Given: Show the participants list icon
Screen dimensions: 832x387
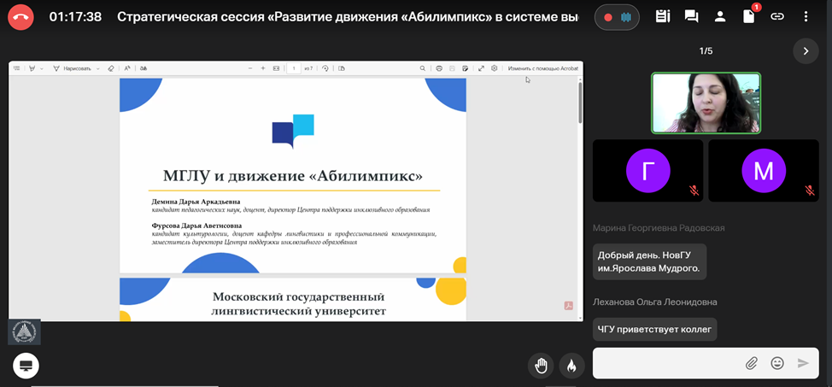Looking at the screenshot, I should [720, 16].
